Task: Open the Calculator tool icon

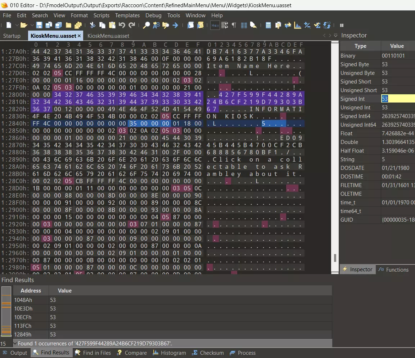Action: pyautogui.click(x=268, y=25)
